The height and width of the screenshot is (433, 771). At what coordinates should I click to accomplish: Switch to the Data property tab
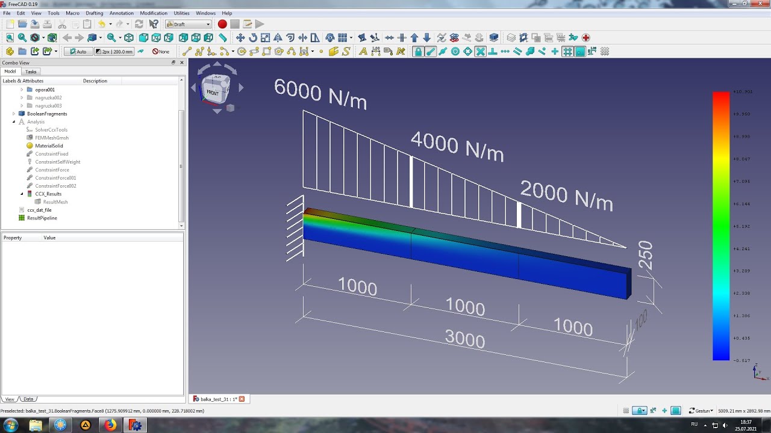[28, 399]
